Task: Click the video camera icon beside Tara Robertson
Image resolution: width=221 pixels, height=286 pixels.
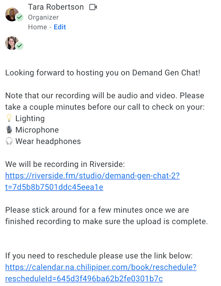Action: pyautogui.click(x=93, y=7)
